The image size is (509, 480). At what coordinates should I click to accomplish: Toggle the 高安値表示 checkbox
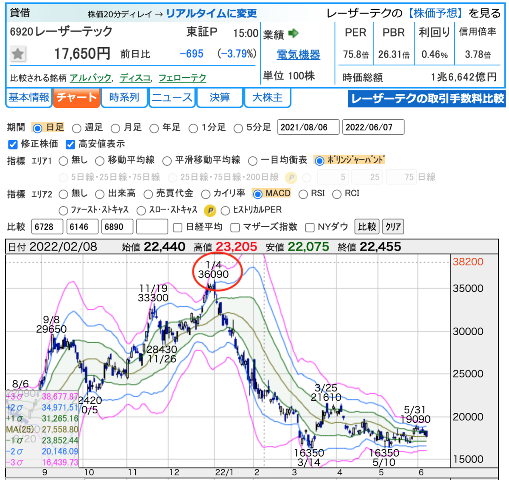pos(70,144)
